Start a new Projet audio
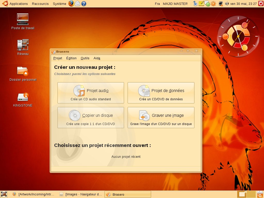This screenshot has width=264, height=198. [91, 93]
